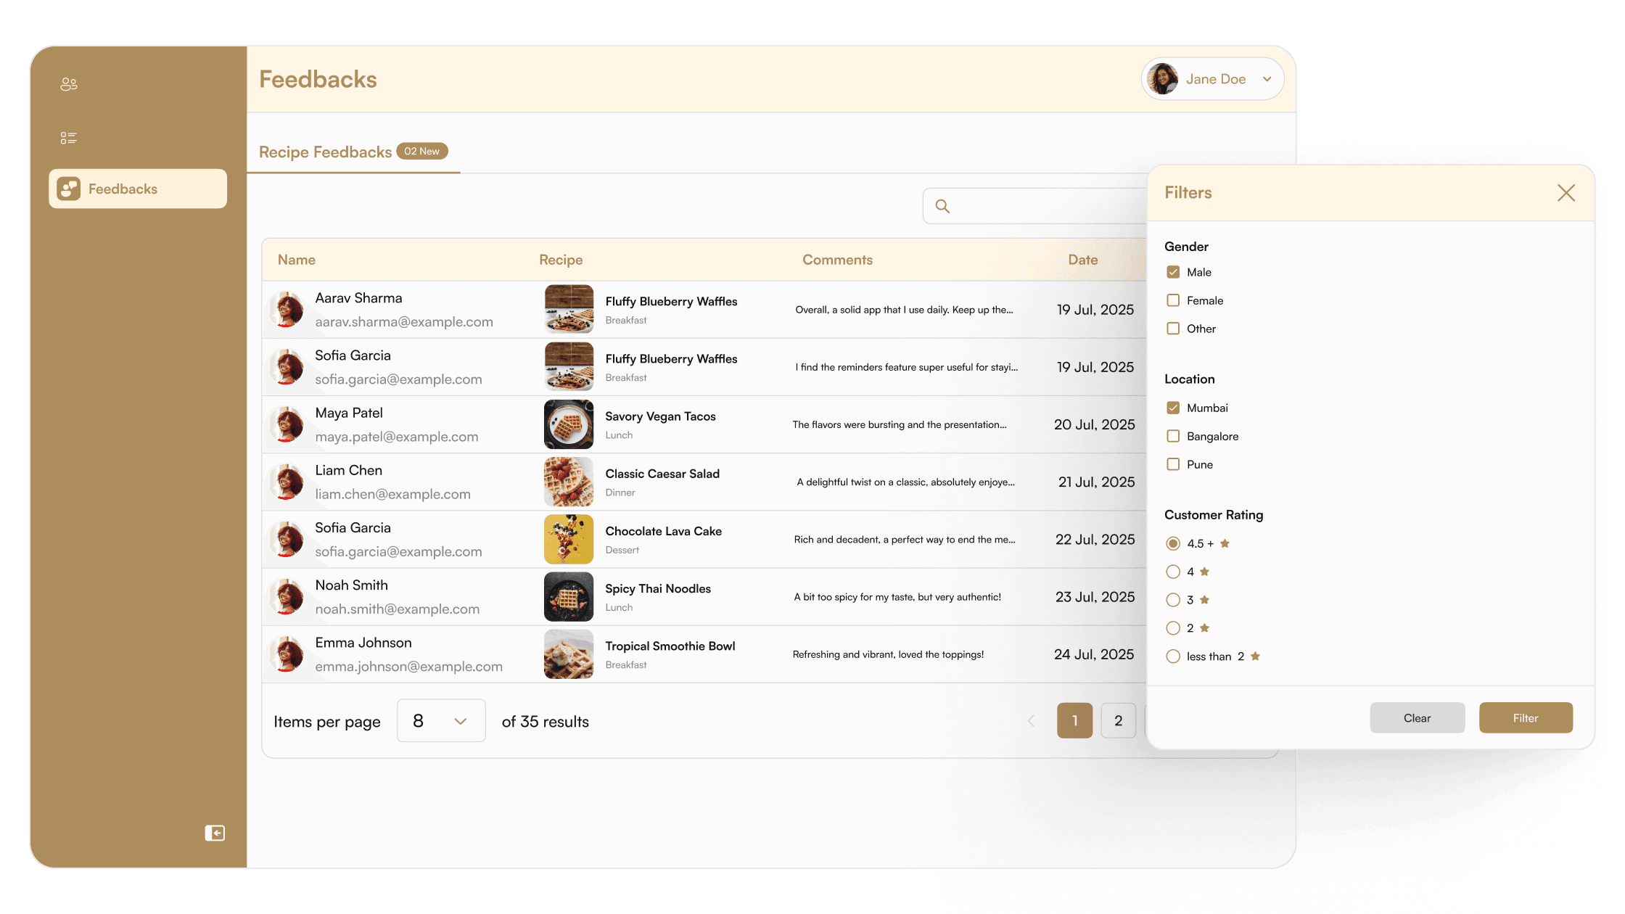Uncheck the Male gender filter
Screen dimensions: 1625x914
(x=1173, y=272)
